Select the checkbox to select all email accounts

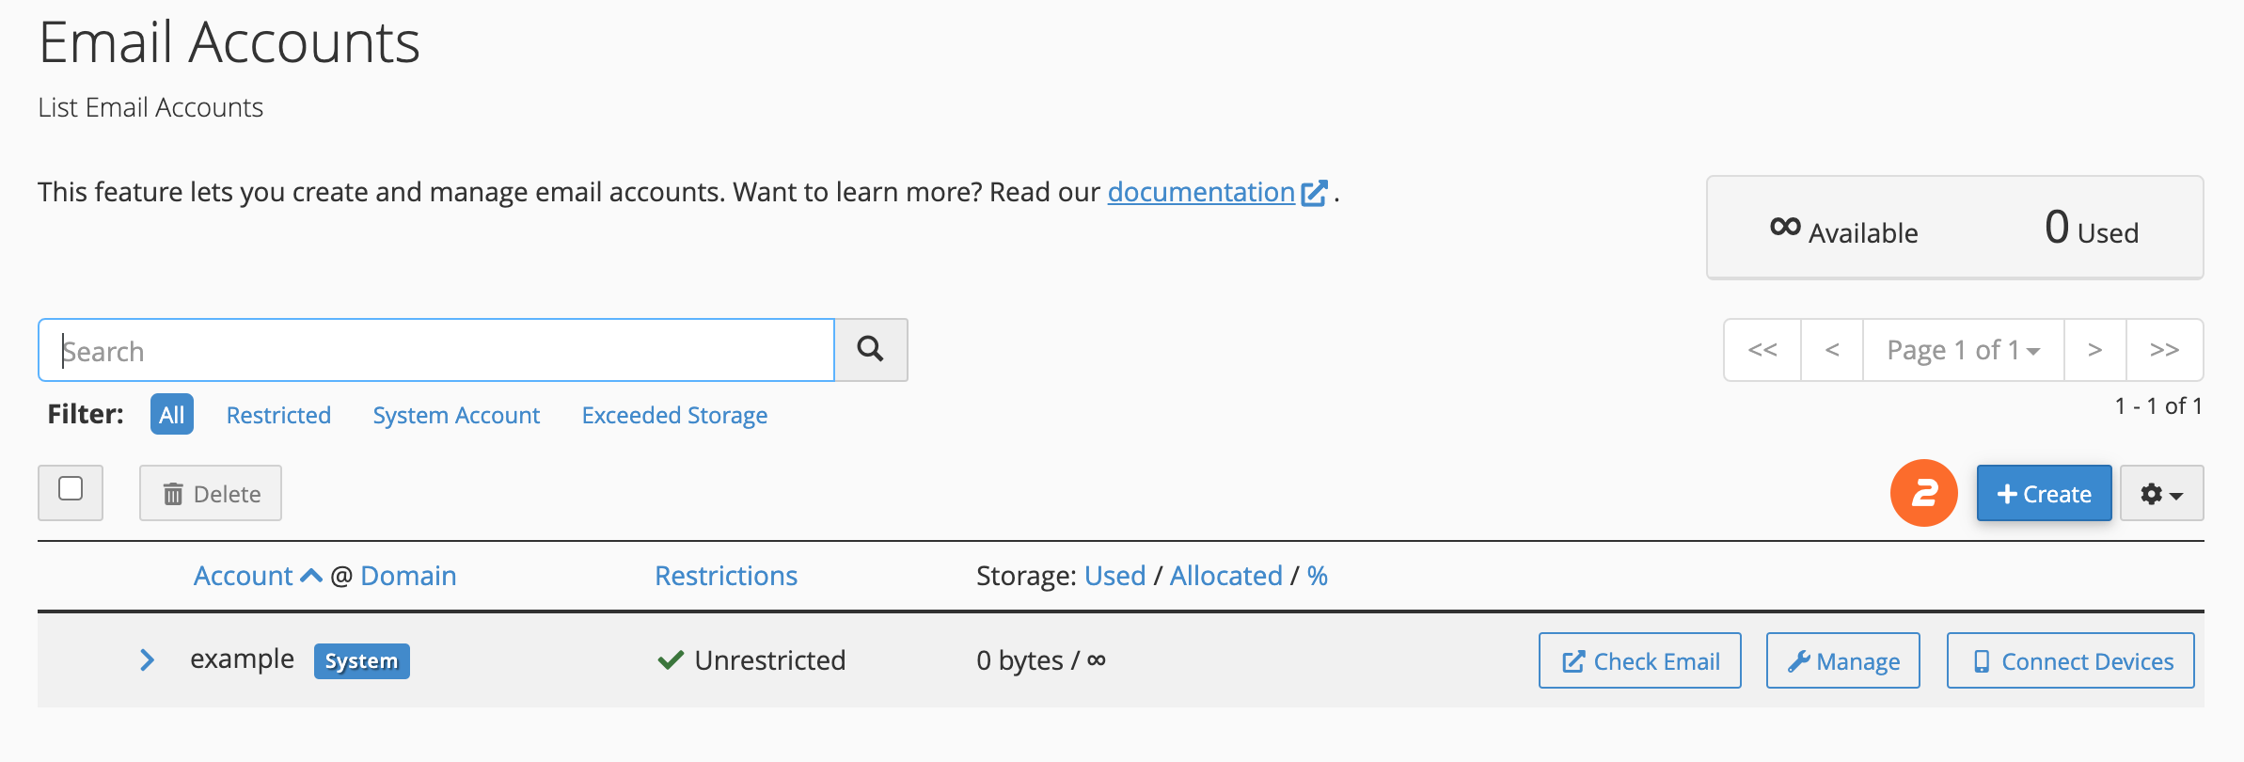[70, 492]
